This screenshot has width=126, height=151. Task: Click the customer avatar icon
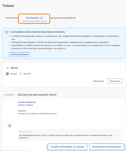[10, 126]
